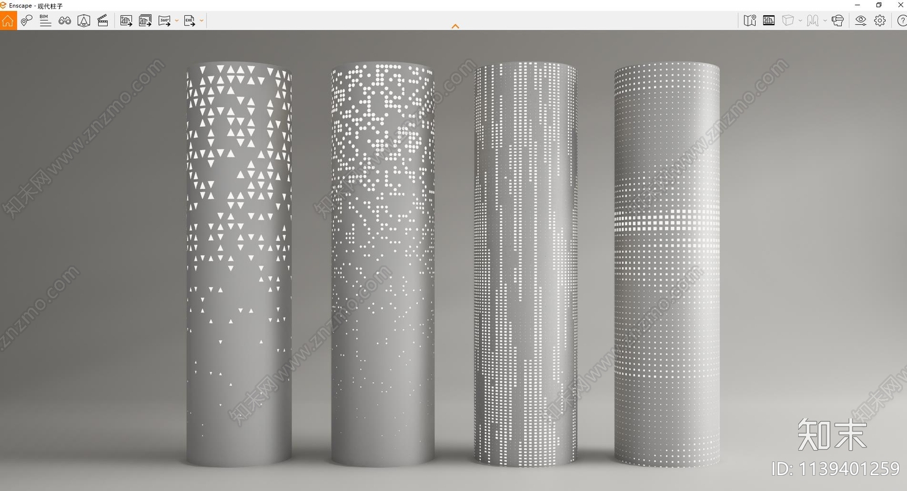Open the Enscape asset library (tree icon)

click(x=84, y=21)
